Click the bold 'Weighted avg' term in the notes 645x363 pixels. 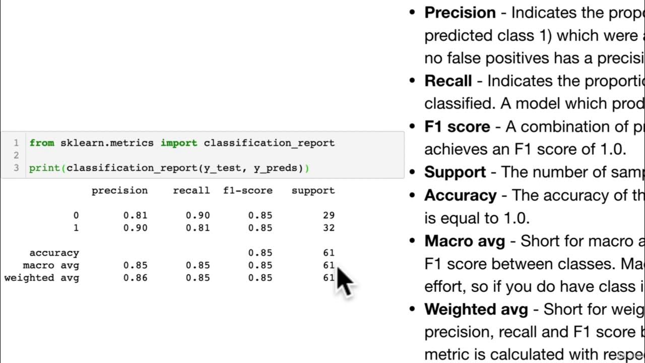click(476, 309)
